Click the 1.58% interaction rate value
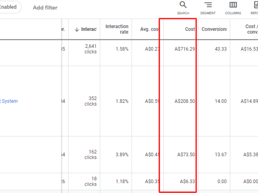258x193 pixels. pyautogui.click(x=122, y=49)
